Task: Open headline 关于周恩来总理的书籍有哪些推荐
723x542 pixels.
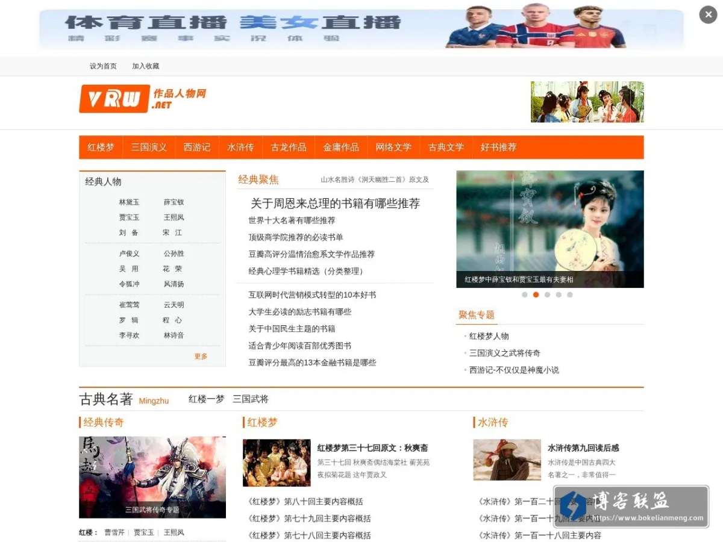Action: (335, 204)
